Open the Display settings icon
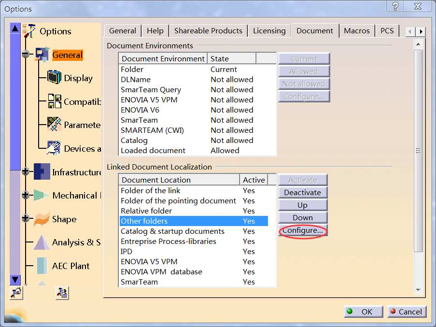Viewport: 436px width, 327px height. point(54,77)
